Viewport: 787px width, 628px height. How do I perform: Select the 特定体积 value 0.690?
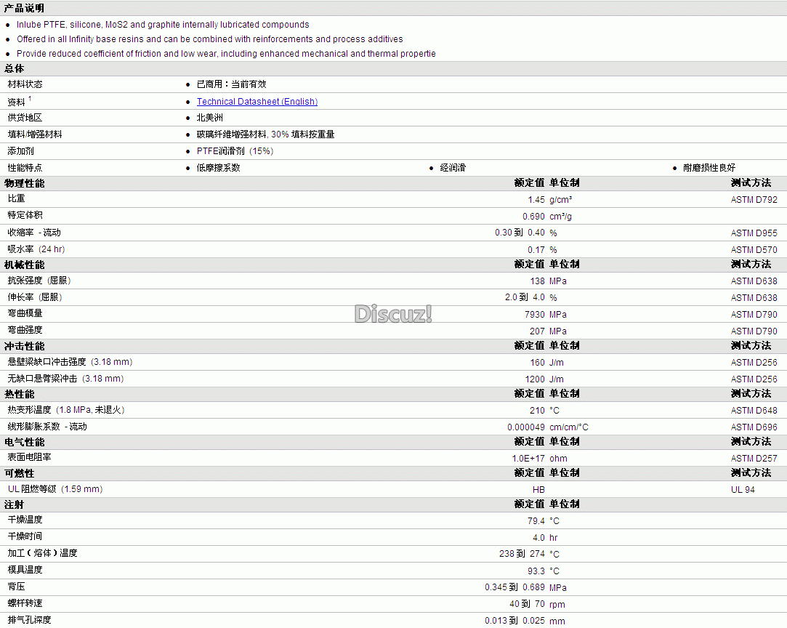[533, 217]
